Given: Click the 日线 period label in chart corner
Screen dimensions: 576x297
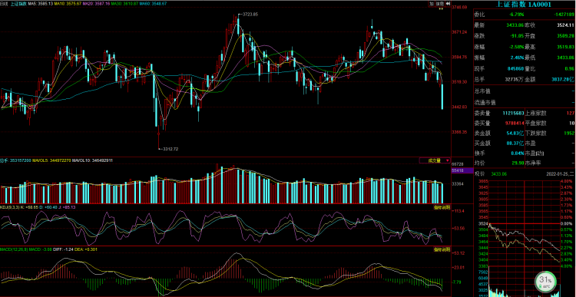Looking at the screenshot, I should pos(4,3).
